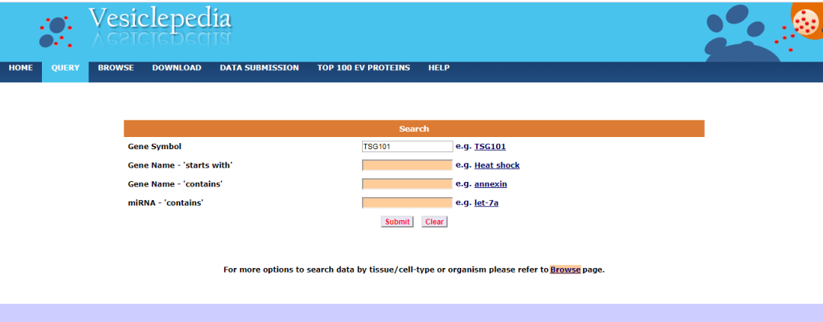
Task: Click the "Gene Name - 'starts with'" label
Action: pyautogui.click(x=180, y=166)
